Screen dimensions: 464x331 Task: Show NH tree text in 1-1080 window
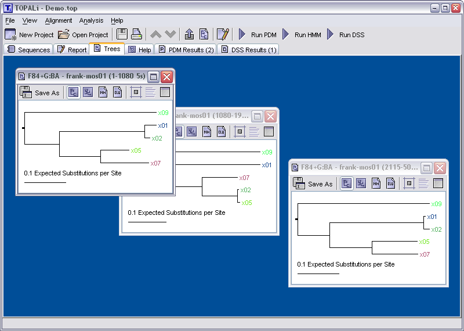103,92
